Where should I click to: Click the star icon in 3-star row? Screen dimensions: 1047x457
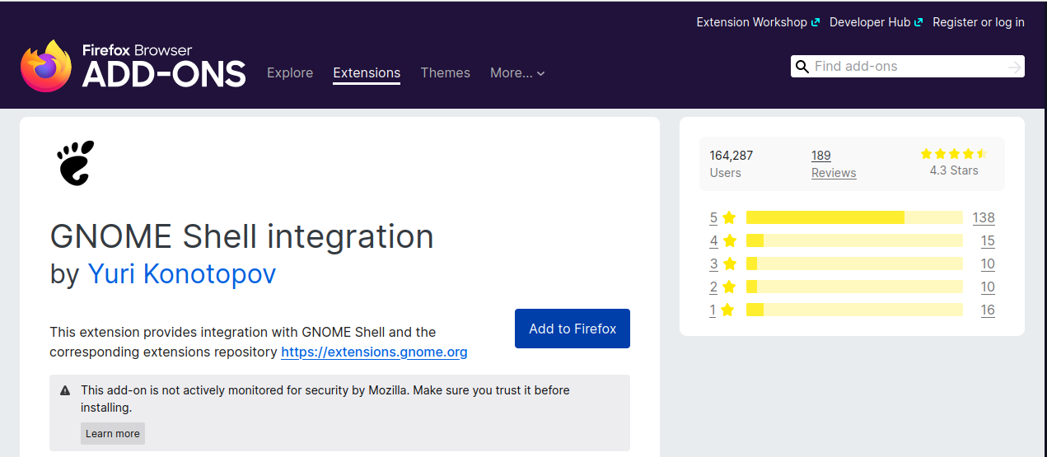tap(728, 263)
